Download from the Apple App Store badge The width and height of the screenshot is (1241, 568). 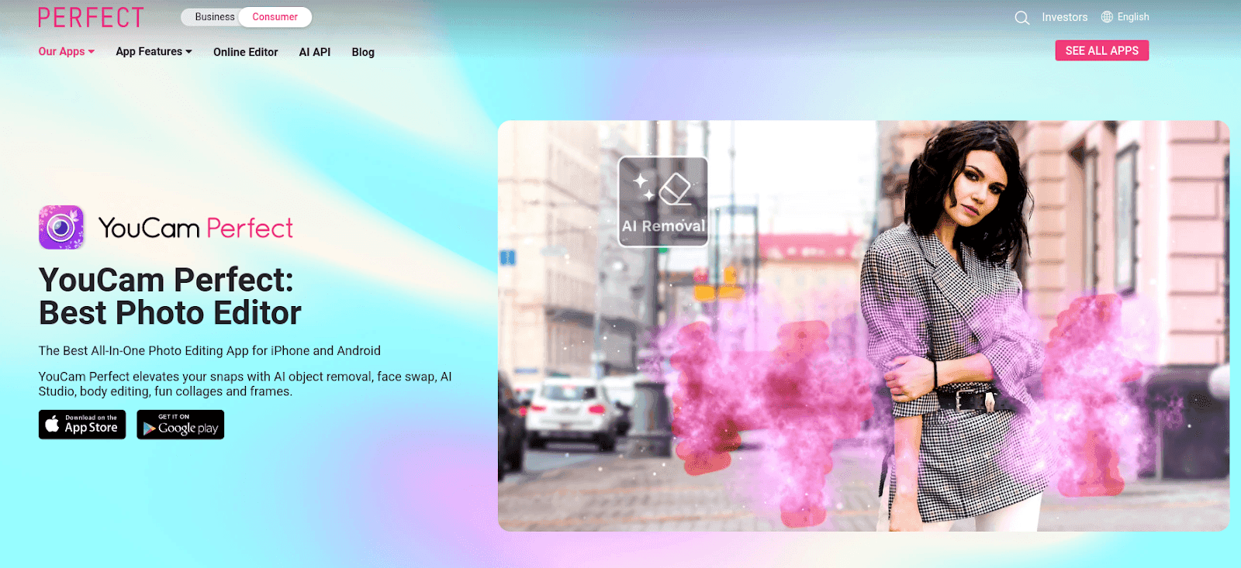point(82,425)
